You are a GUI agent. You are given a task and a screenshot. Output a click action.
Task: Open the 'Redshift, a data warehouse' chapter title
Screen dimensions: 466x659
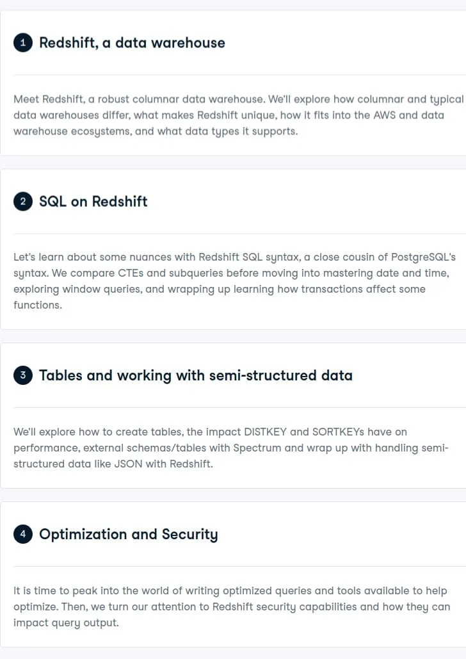point(132,43)
